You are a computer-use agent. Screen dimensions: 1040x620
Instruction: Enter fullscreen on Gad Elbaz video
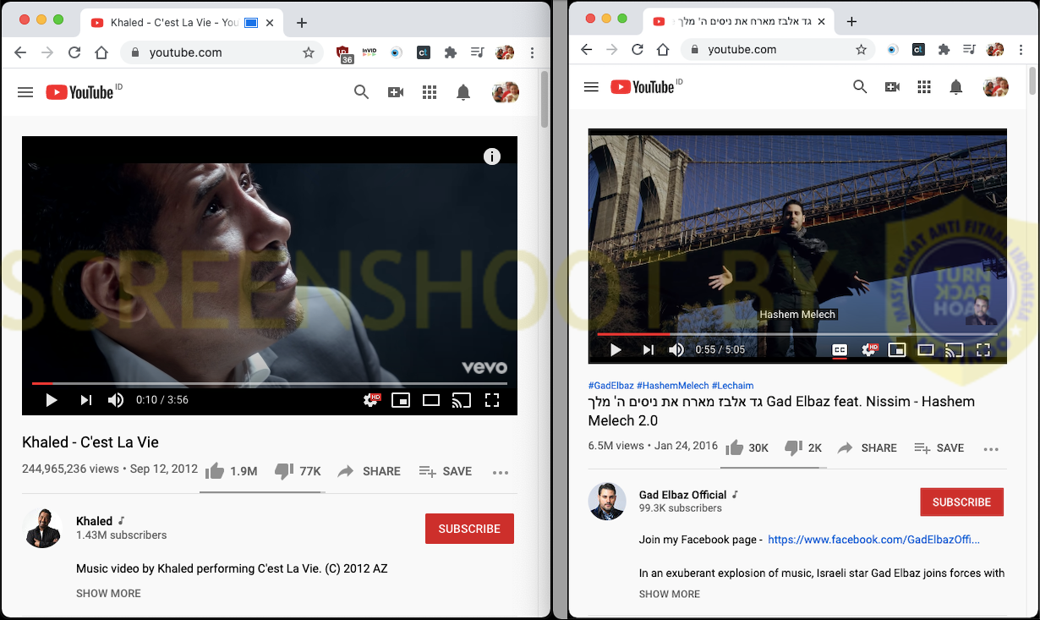[x=983, y=349]
